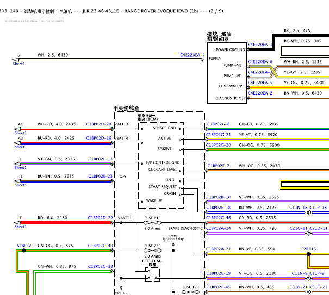Viewport: 329px width, 295px height.
Task: Click connector link C4E220EA-4
Action: click(192, 55)
